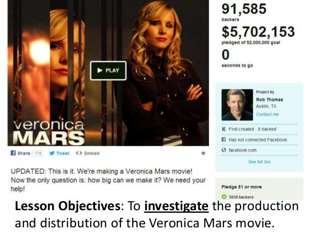Click the Twitter bird Tweet icon
Viewport: 323px width, 242px height.
tap(52, 153)
